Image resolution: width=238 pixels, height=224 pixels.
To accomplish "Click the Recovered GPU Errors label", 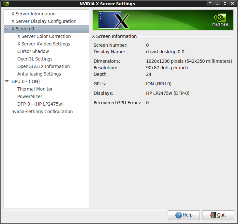I will pyautogui.click(x=117, y=103).
